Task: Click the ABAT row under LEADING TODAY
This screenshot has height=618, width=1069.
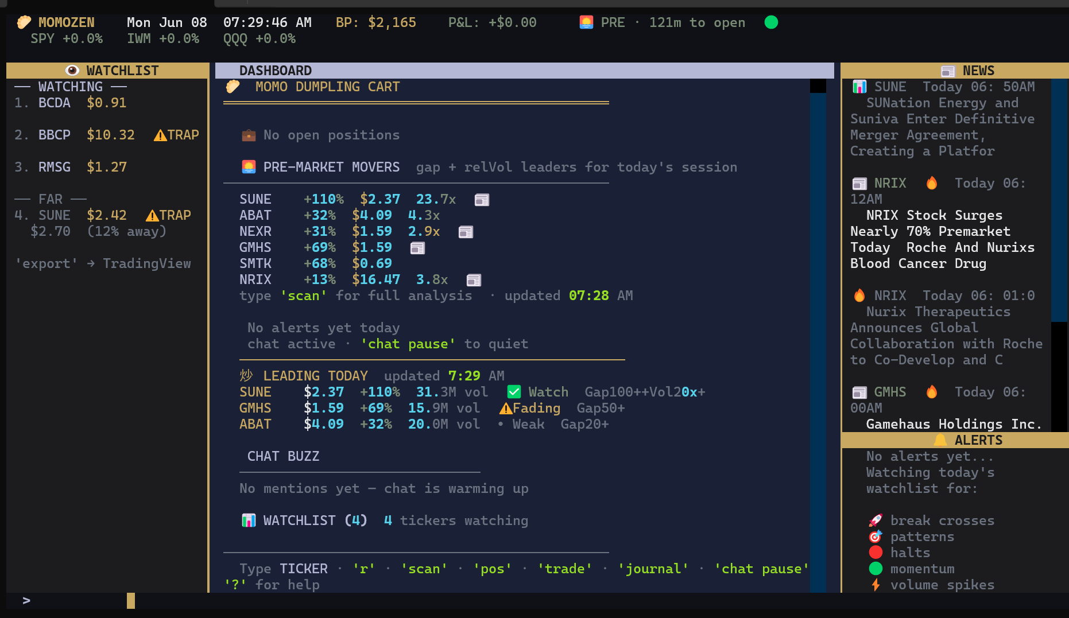Action: coord(424,424)
